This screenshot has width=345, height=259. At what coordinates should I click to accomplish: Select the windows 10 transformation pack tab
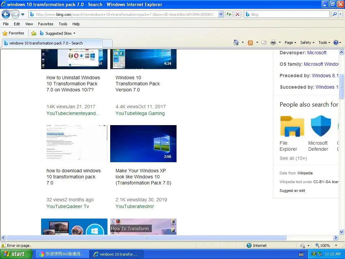pos(53,43)
